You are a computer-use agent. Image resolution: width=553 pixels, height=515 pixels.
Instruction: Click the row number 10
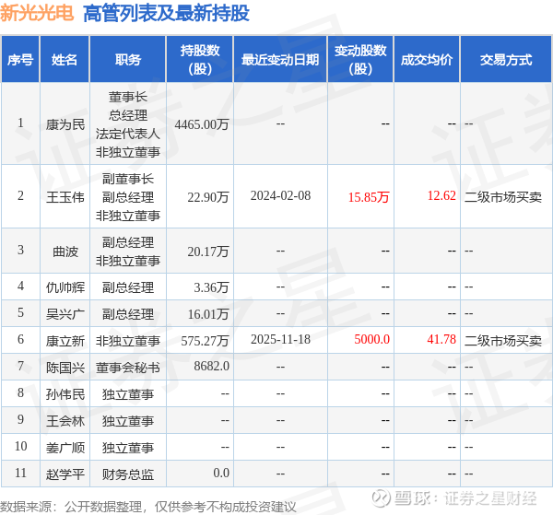[x=20, y=446]
